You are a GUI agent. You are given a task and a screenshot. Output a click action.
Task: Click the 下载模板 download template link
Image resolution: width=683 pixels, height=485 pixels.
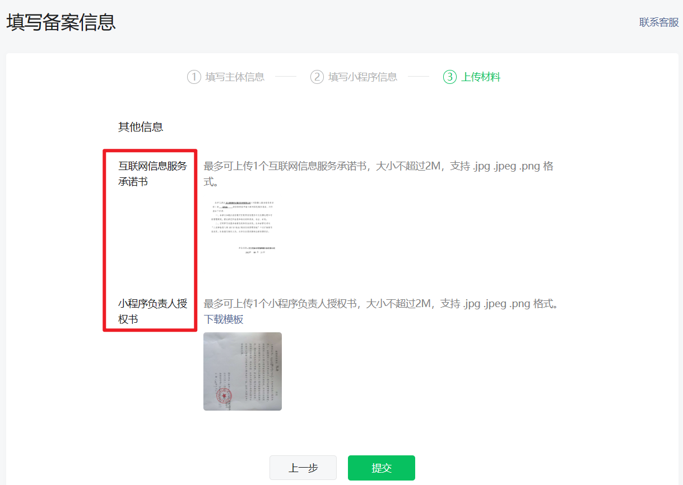224,319
